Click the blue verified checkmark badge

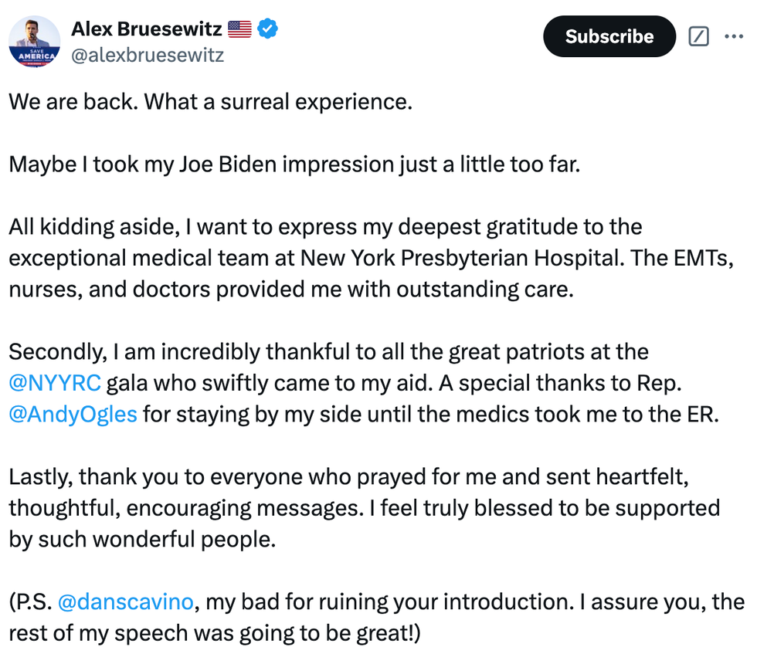pos(267,29)
